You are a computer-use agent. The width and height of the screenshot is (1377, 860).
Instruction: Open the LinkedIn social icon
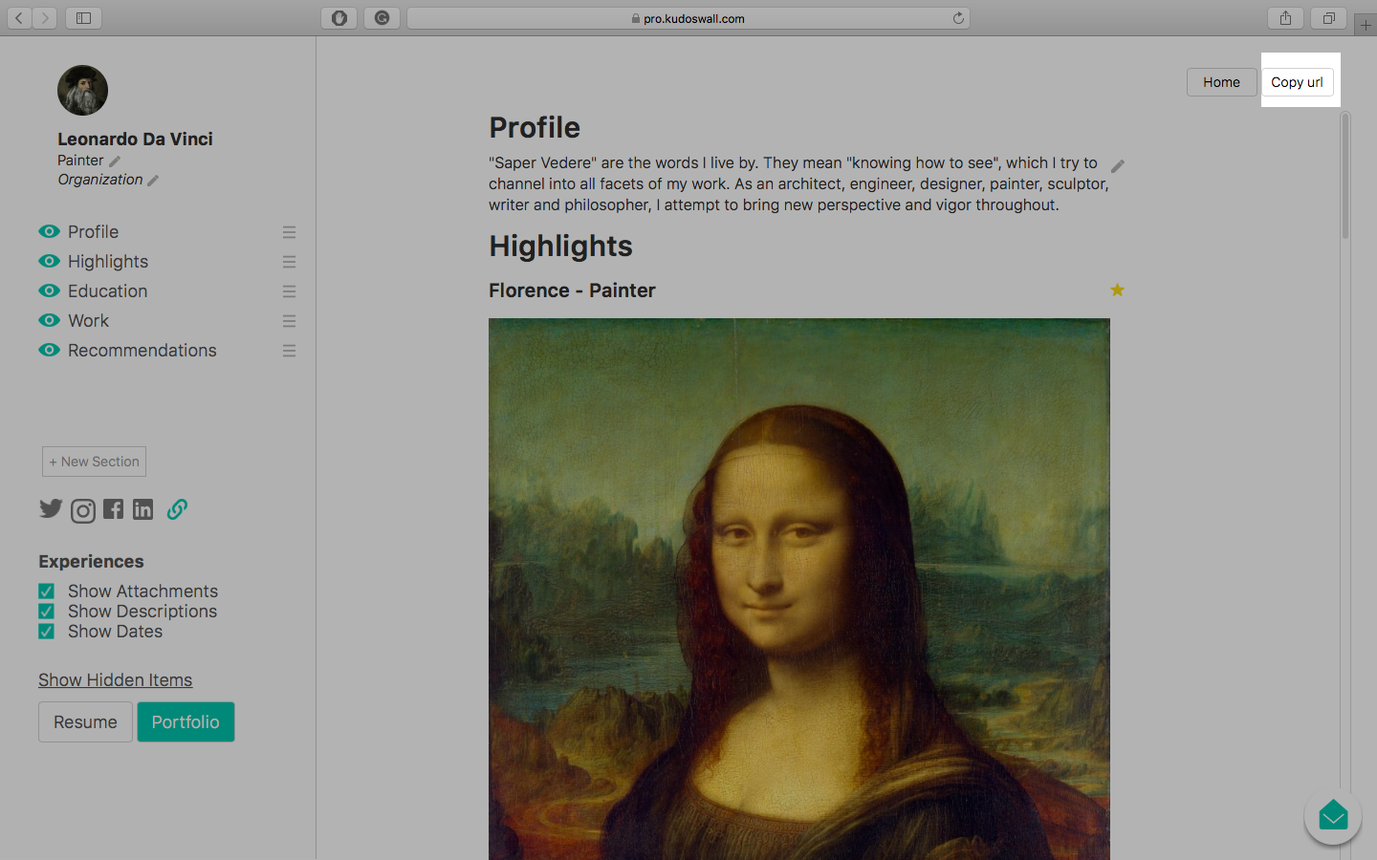coord(142,509)
